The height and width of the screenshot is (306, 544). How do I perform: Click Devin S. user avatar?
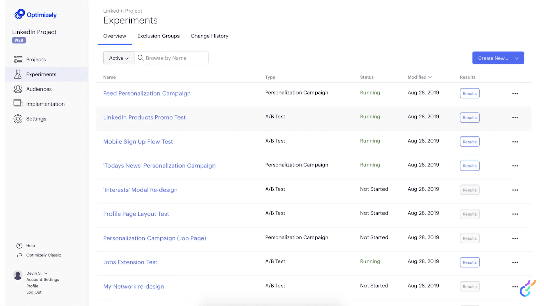(x=18, y=275)
